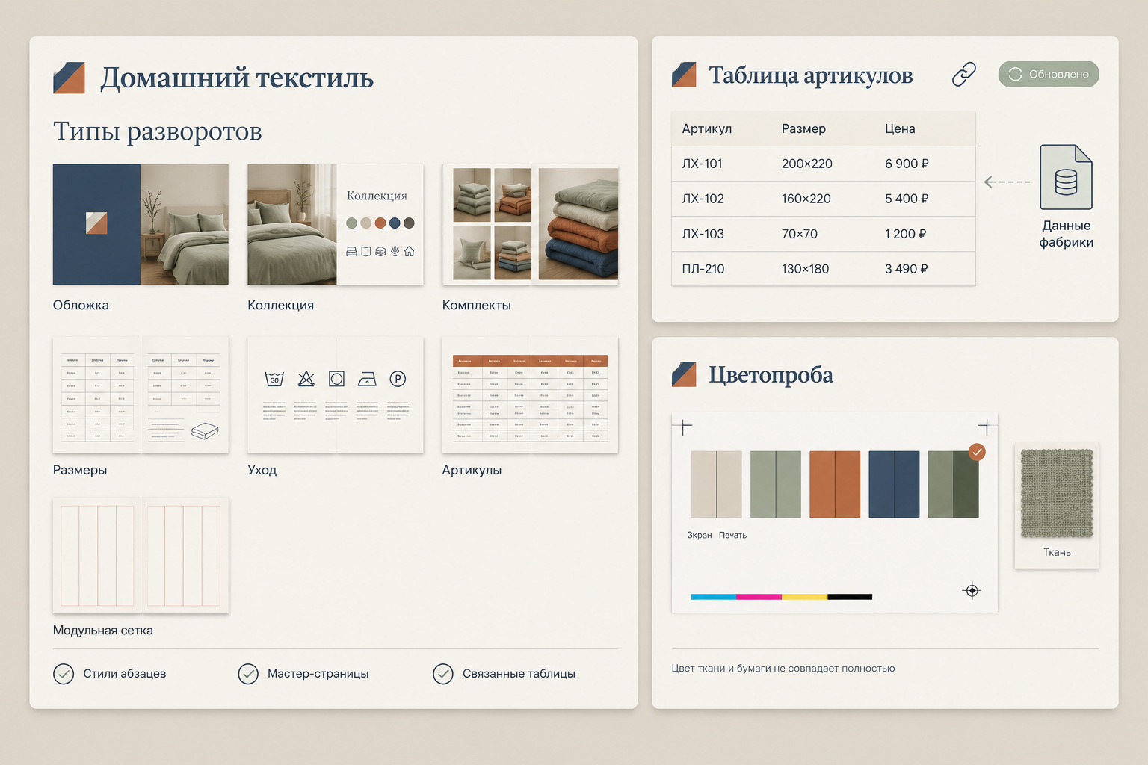Click the 30° wash symbol in Уход spread
This screenshot has width=1148, height=765.
coord(274,379)
